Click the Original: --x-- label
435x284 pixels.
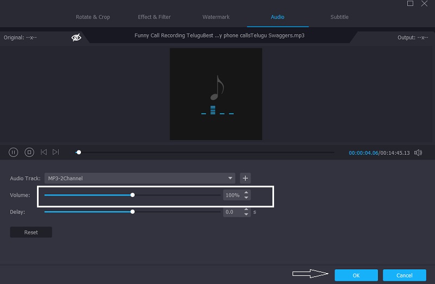coord(20,37)
